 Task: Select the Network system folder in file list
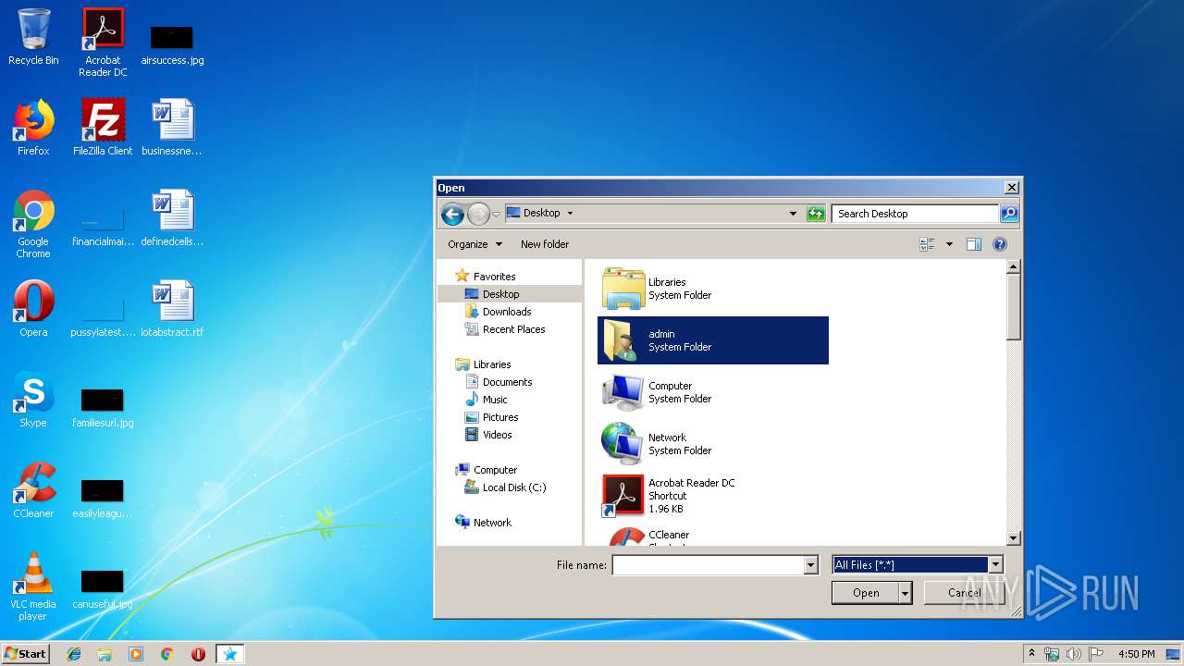click(x=712, y=444)
